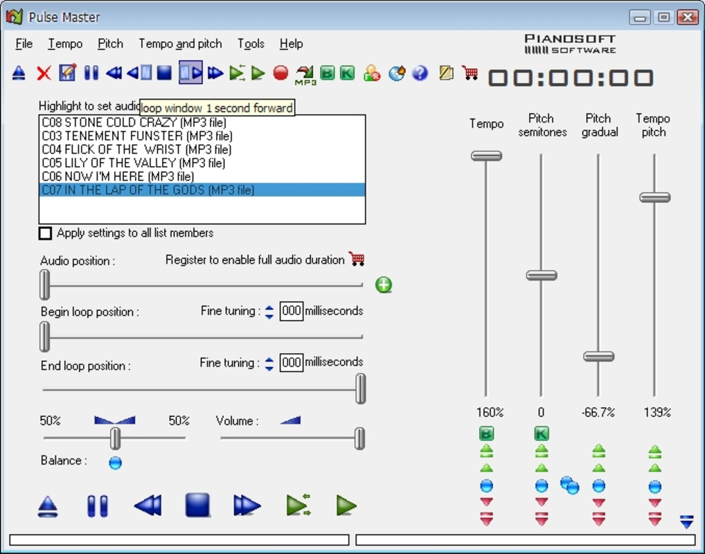Click the Pitch semitones slider handle
Screen dimensions: 705x554
pos(542,275)
